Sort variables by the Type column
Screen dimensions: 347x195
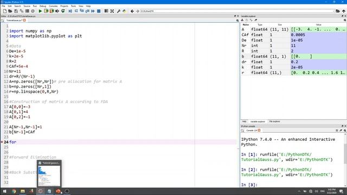[x=260, y=25]
